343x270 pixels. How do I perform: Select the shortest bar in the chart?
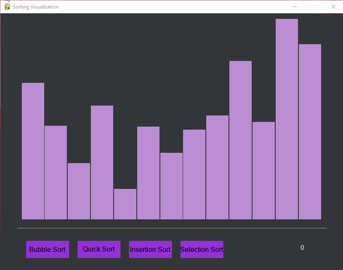pyautogui.click(x=125, y=204)
